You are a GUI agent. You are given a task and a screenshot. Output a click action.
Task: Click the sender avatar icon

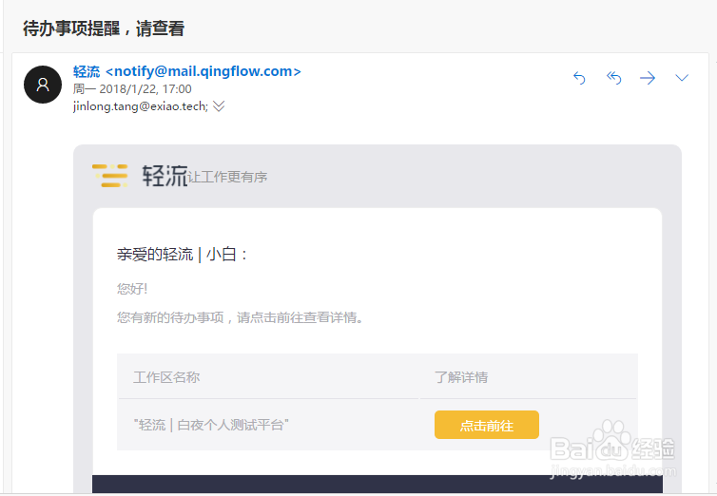tap(43, 85)
